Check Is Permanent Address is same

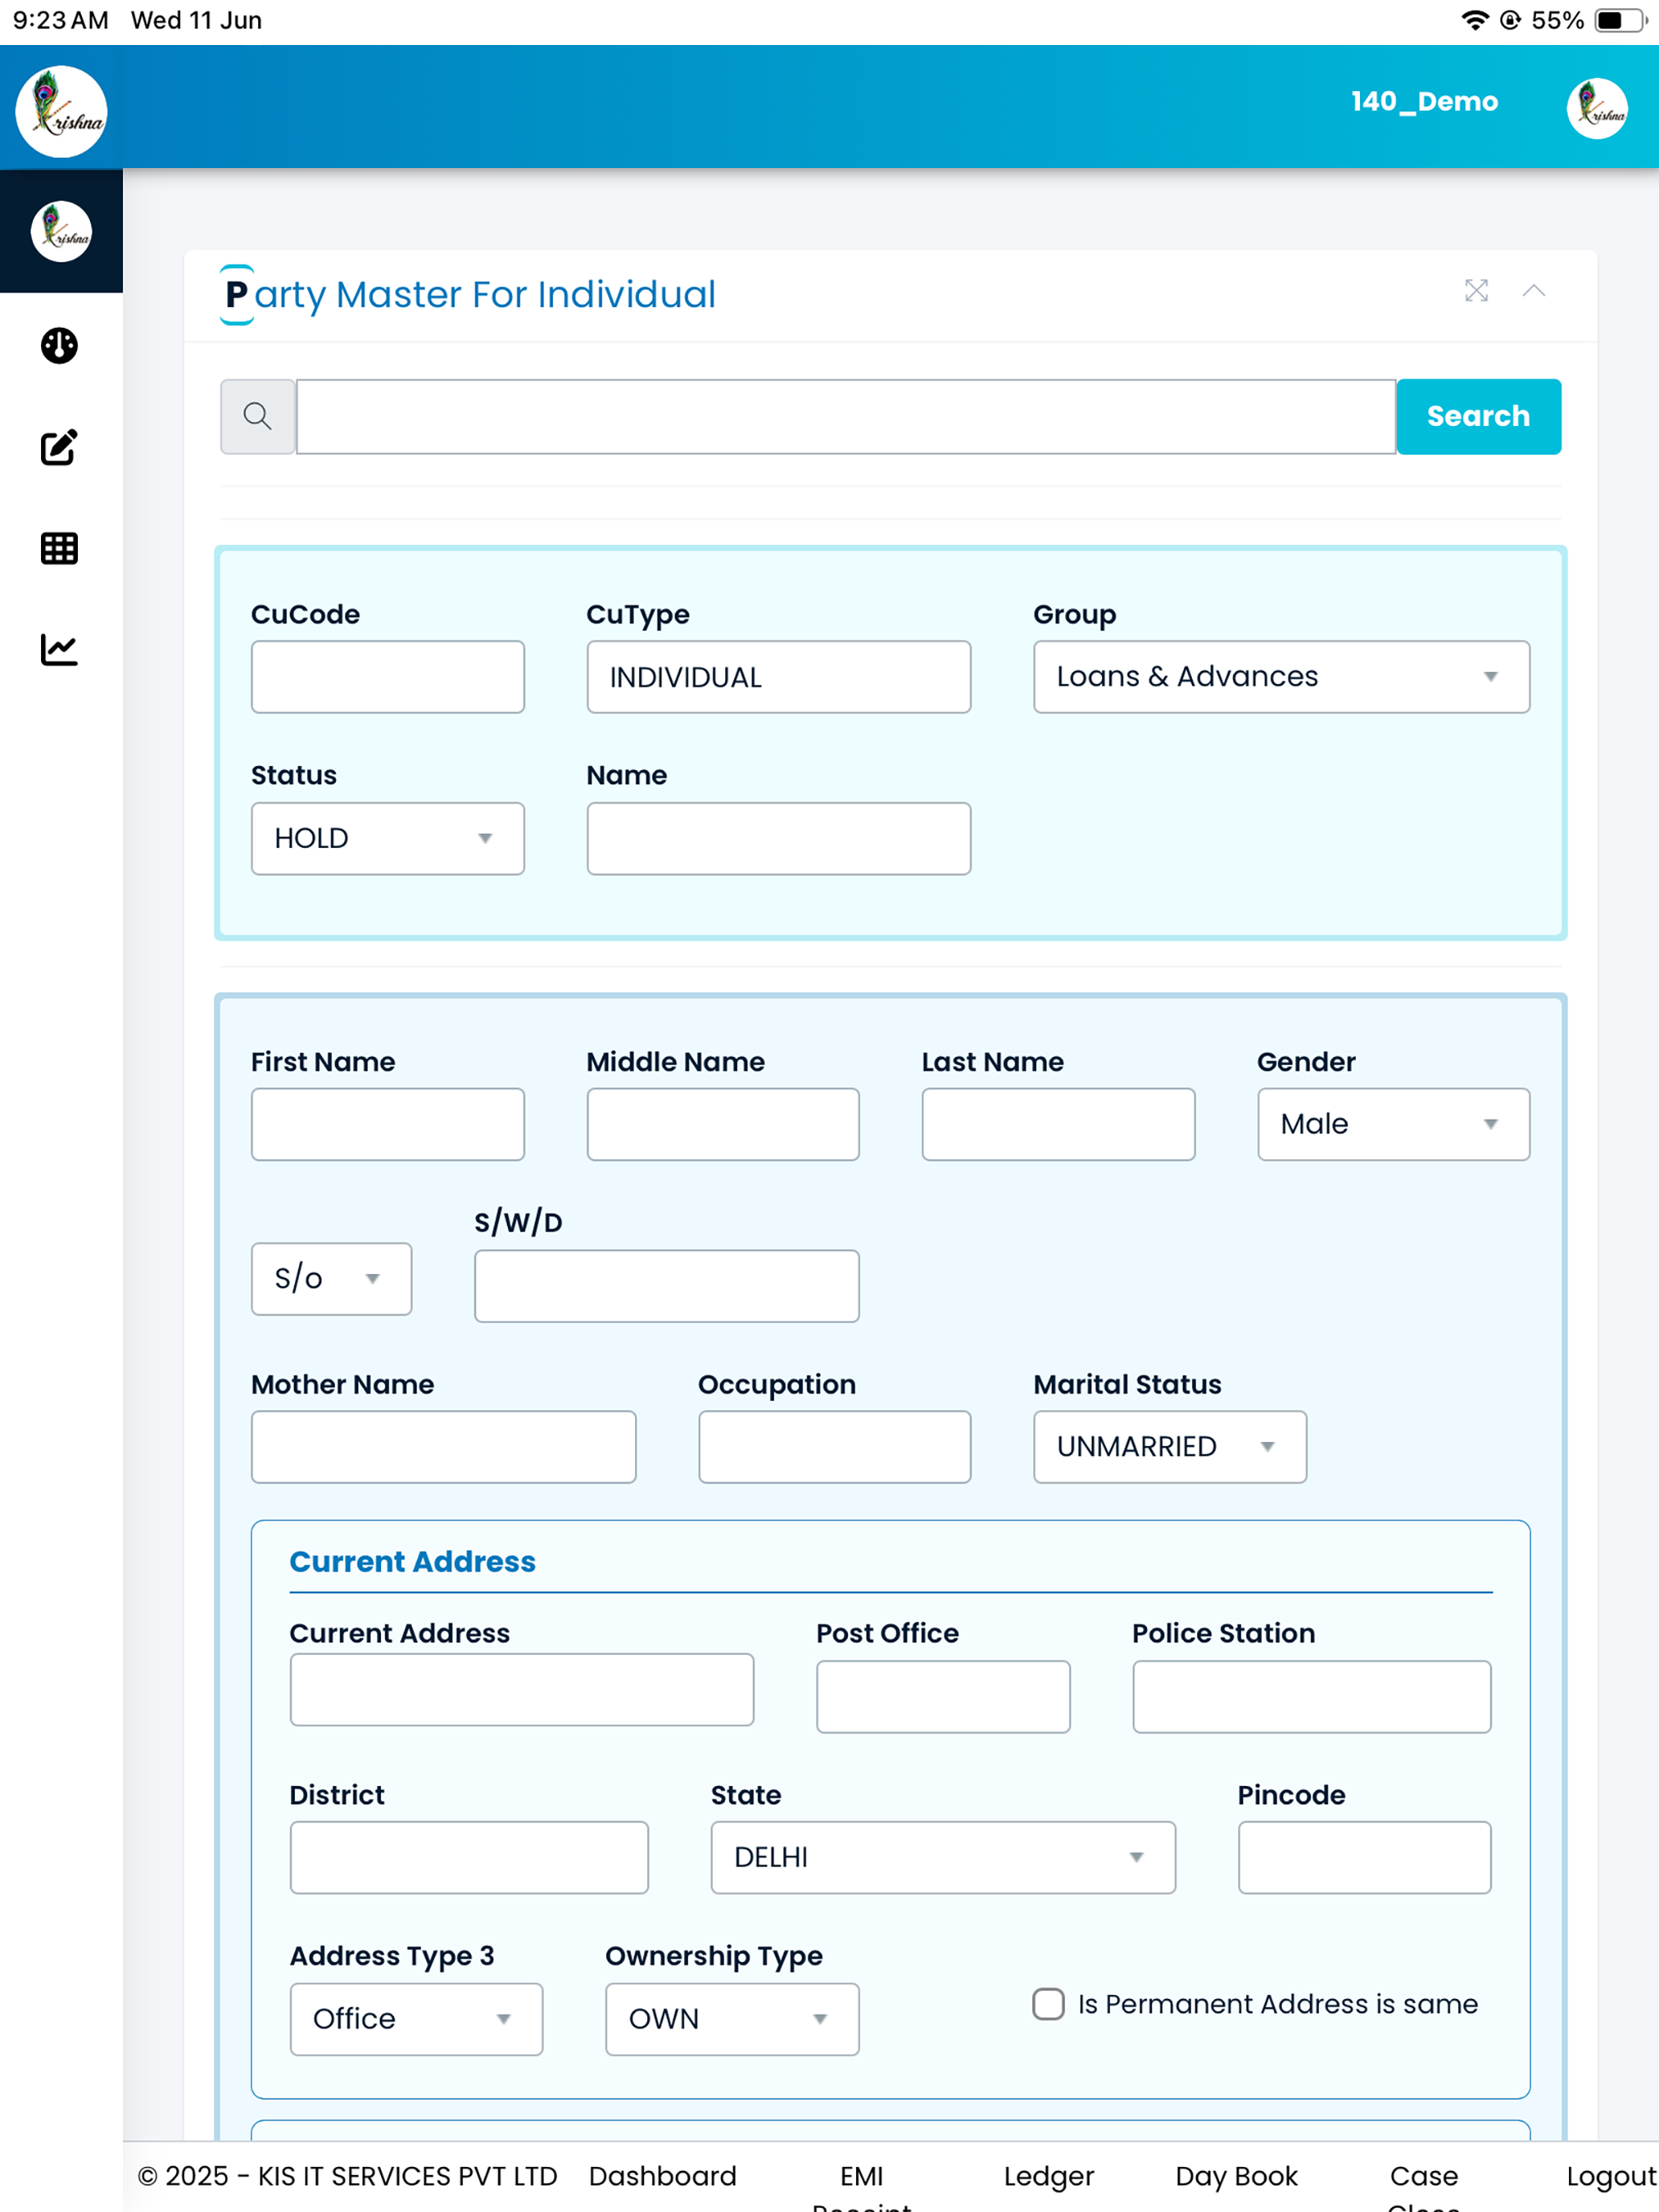[1048, 2004]
